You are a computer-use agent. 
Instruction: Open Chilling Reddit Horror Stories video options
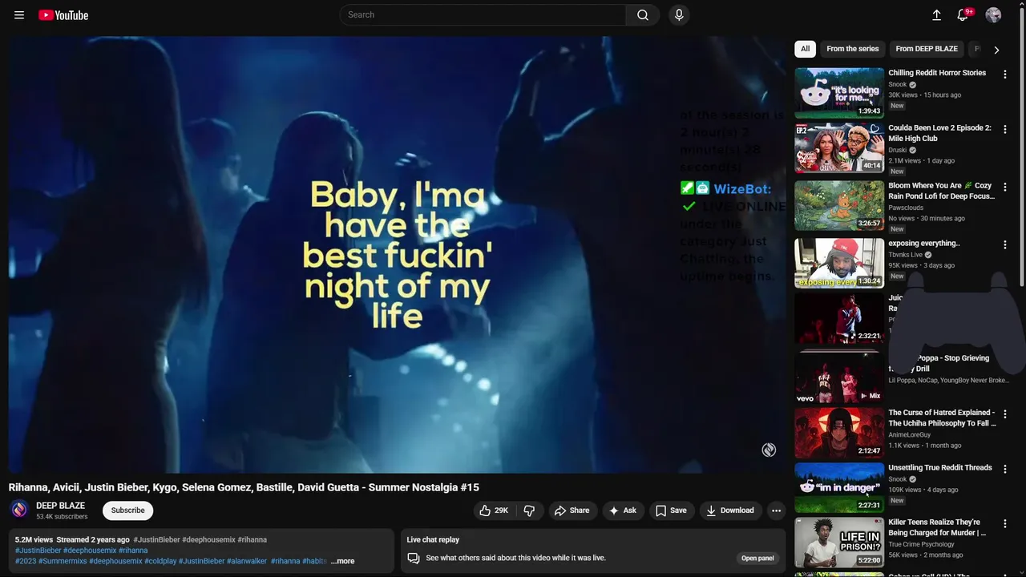click(1005, 74)
